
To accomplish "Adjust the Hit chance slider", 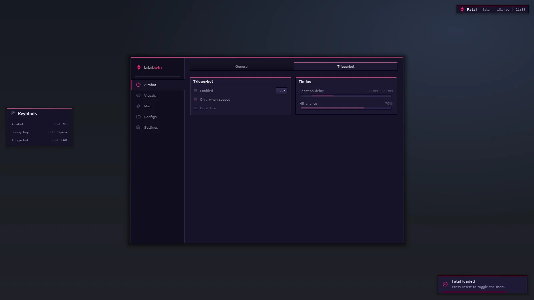I will pos(346,108).
